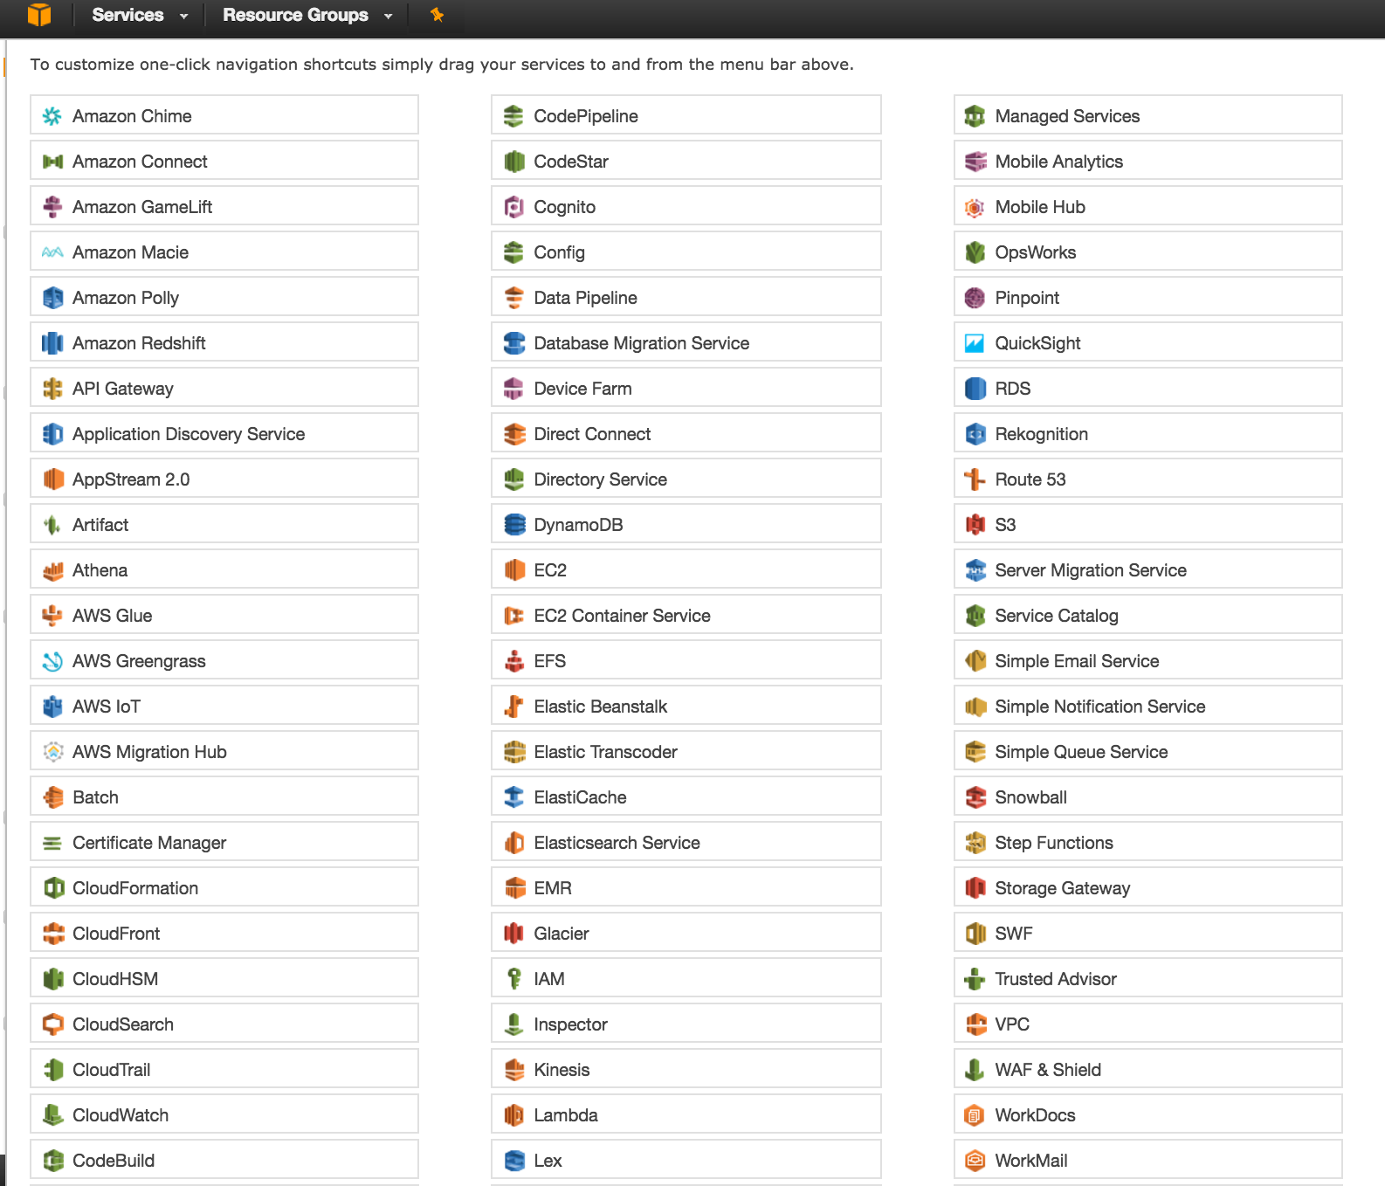
Task: Open CloudTrail service
Action: 224,1068
